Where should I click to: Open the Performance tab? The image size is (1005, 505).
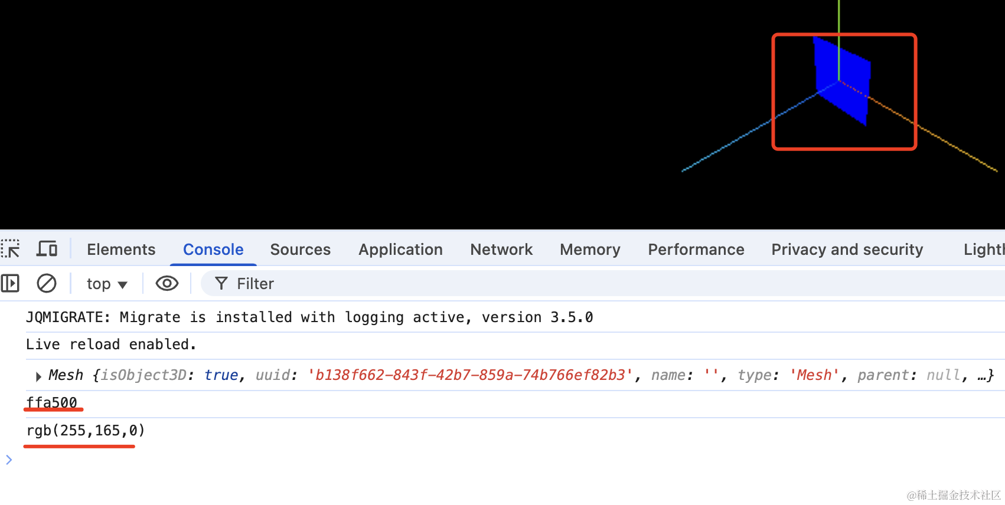coord(696,250)
